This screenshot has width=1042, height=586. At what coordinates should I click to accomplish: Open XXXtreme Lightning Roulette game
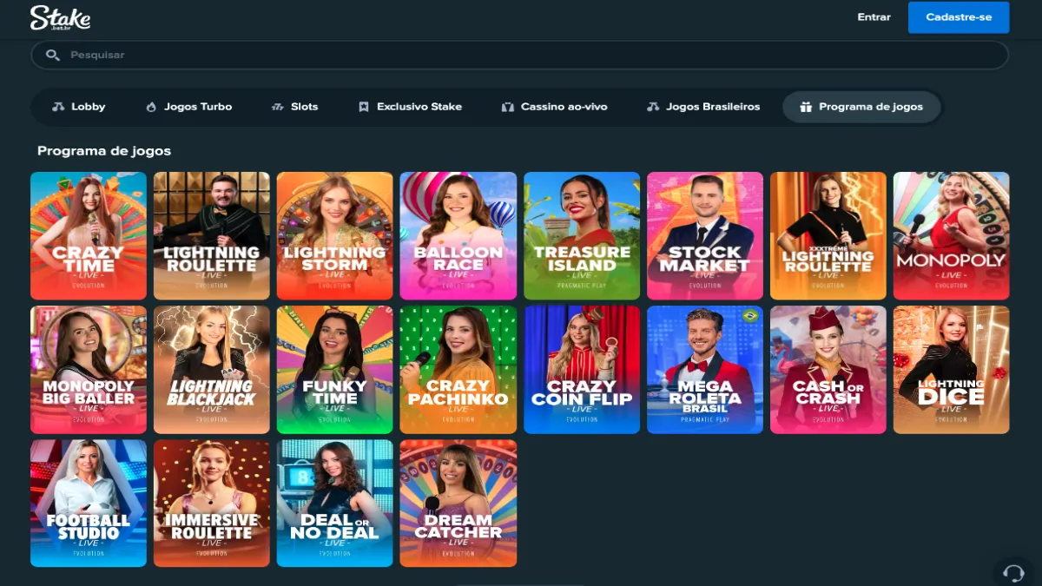click(x=828, y=236)
